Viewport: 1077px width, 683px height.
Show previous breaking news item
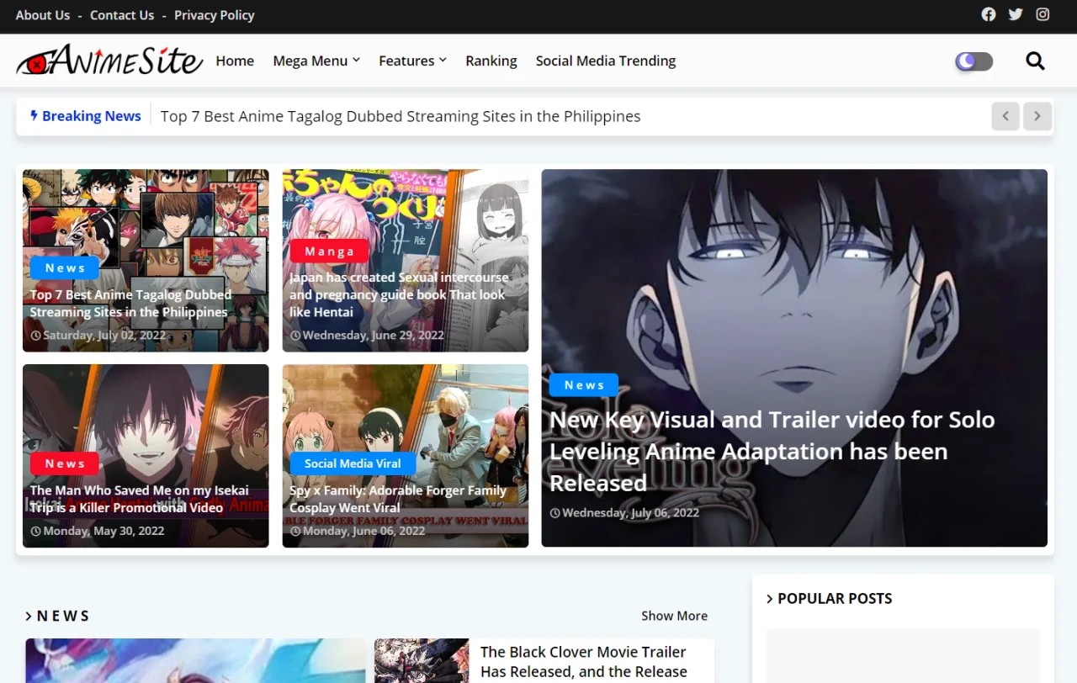[1005, 116]
